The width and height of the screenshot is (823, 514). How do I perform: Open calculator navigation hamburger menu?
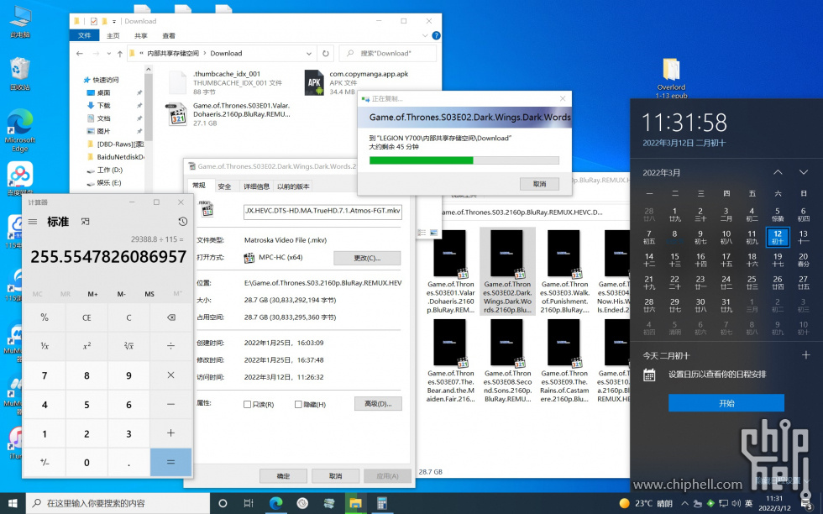[x=33, y=222]
